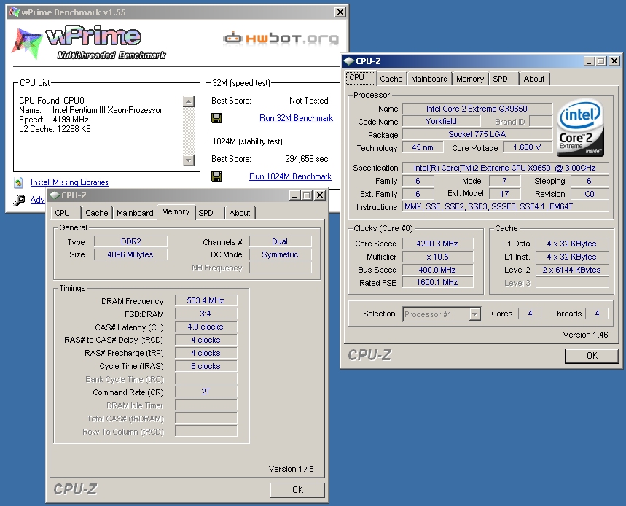Viewport: 626px width, 506px height.
Task: Click the Install Missing Libraries icon
Action: tap(19, 182)
